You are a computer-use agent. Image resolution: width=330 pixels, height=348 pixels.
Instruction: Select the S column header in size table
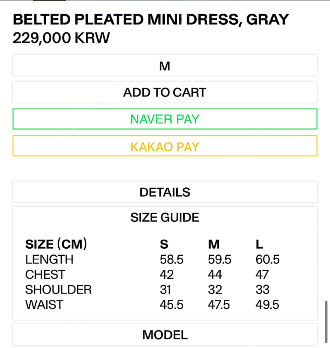[164, 244]
